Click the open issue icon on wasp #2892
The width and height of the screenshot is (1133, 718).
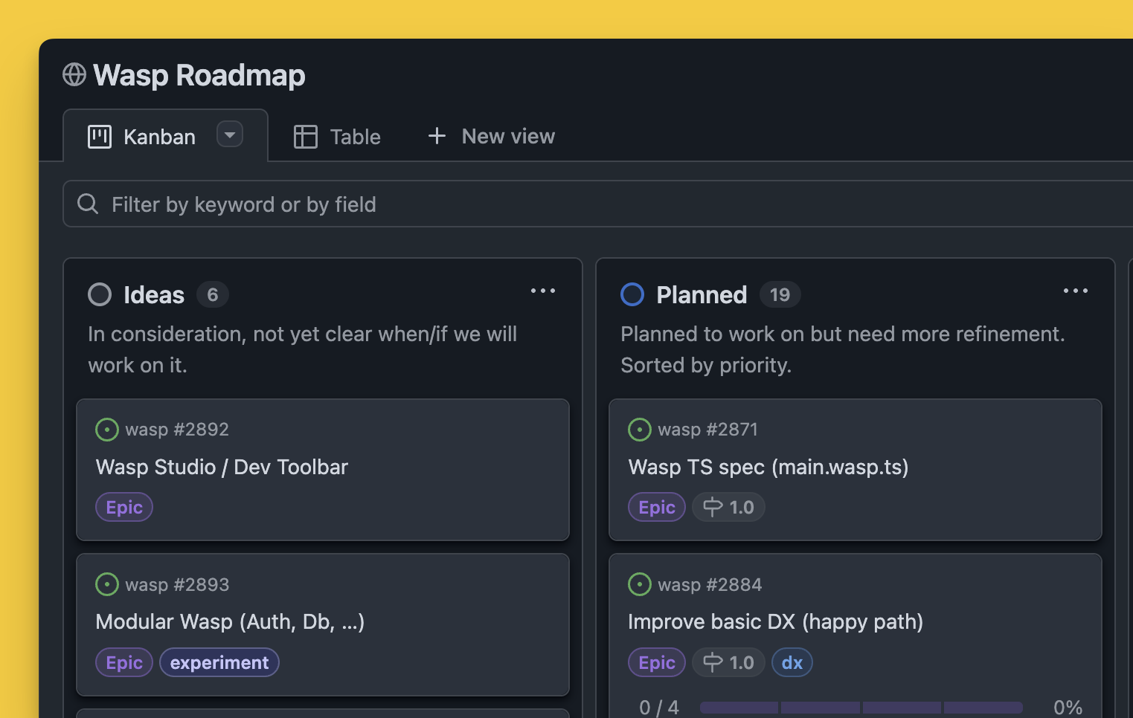[x=107, y=430]
